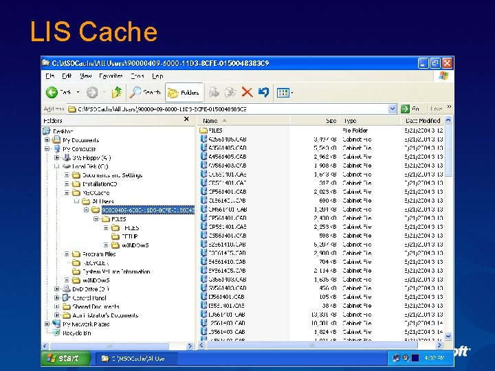Go up one folder level icon
495x371 pixels.
point(117,93)
